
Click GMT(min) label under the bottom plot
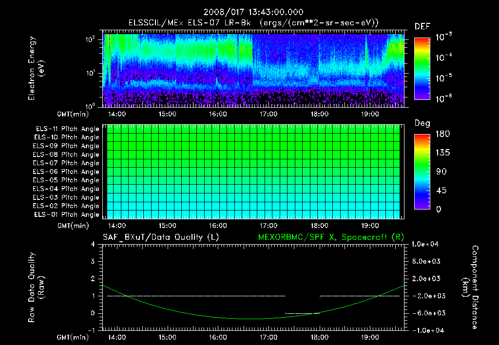73,338
